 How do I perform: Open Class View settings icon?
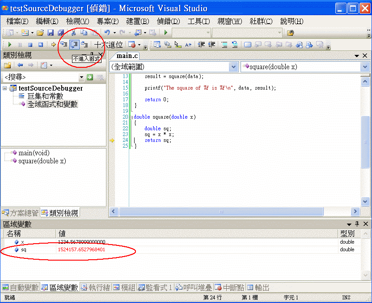(44, 65)
